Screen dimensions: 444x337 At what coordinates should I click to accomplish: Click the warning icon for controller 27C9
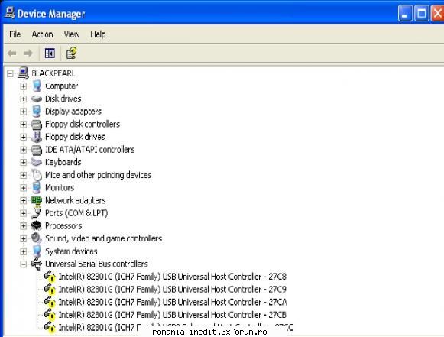point(50,290)
